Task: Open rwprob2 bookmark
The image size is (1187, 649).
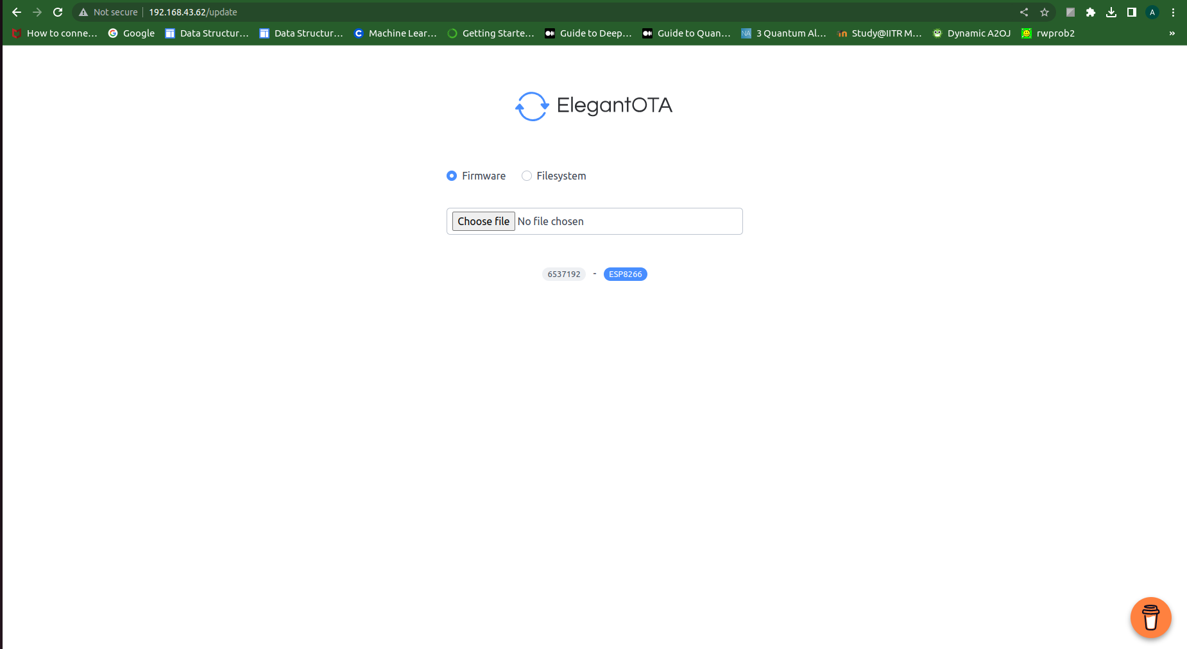Action: (x=1048, y=33)
